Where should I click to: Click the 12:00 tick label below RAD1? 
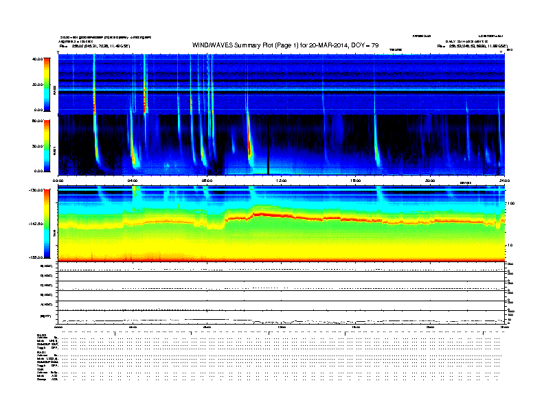[x=282, y=180]
